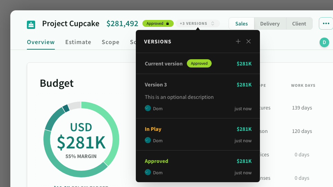Switch to the Sales view
This screenshot has height=187, width=333.
coord(242,24)
